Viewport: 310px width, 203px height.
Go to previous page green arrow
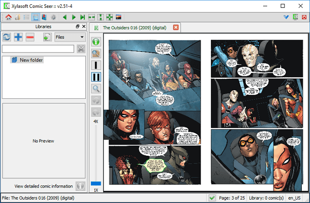point(65,17)
